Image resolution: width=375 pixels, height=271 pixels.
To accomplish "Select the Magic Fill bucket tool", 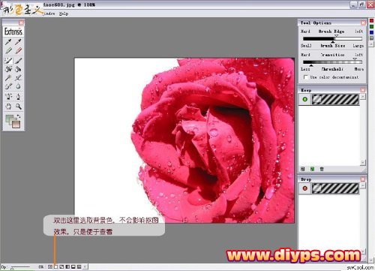I will 8,69.
